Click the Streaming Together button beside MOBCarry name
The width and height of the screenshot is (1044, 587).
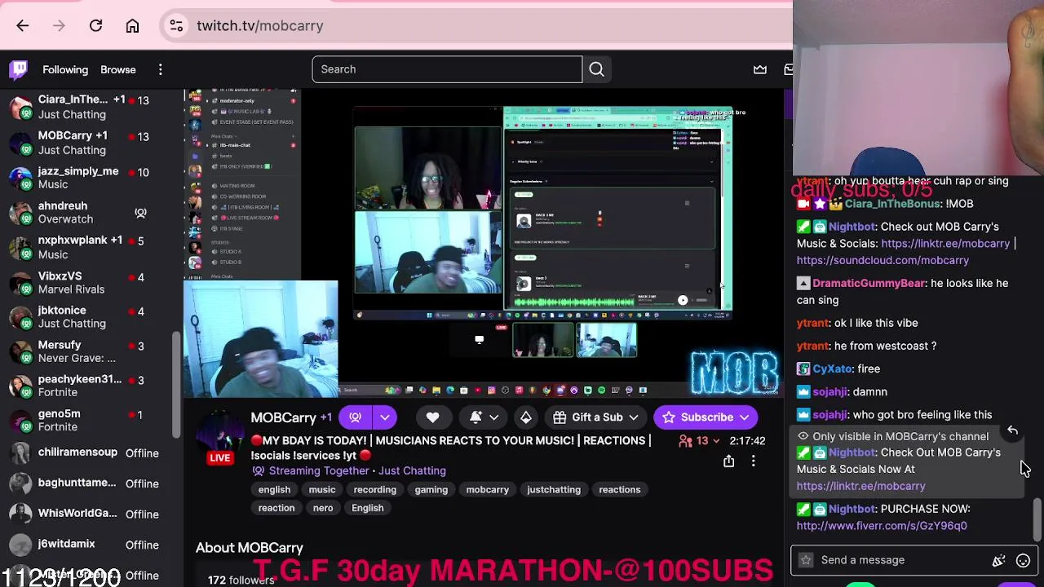355,417
